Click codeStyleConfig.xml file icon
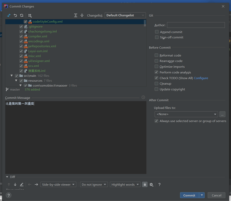 (x=30, y=22)
